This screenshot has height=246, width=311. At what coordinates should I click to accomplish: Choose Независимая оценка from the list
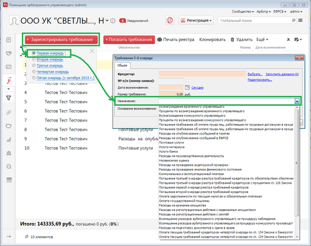174,161
